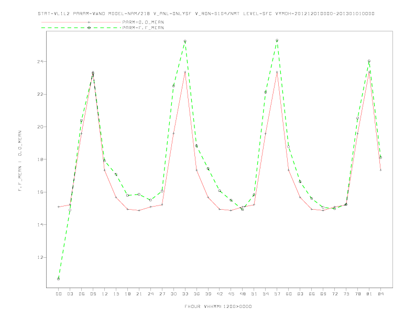Click the x-axis tick label 84

pyautogui.click(x=380, y=294)
